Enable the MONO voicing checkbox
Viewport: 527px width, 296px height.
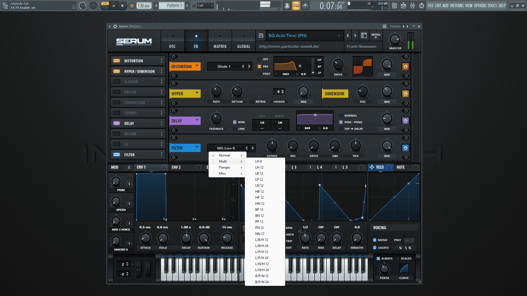coord(375,240)
